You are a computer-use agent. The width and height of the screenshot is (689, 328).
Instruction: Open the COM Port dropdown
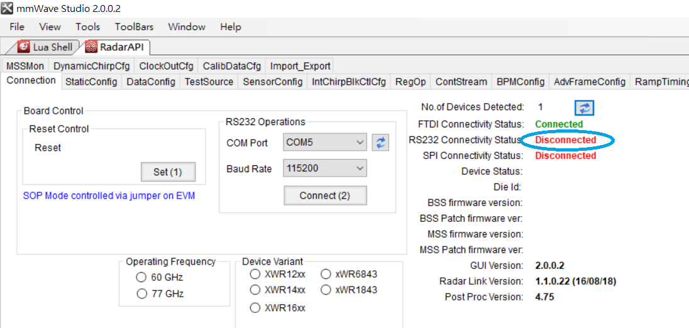click(x=325, y=143)
